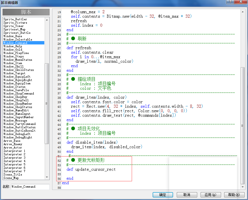Select Window_Help script
Viewport: 248px width, 200px height.
pyautogui.click(x=13, y=46)
